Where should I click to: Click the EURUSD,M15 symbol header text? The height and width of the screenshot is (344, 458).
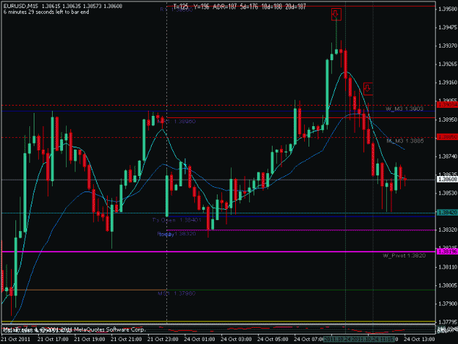21,6
